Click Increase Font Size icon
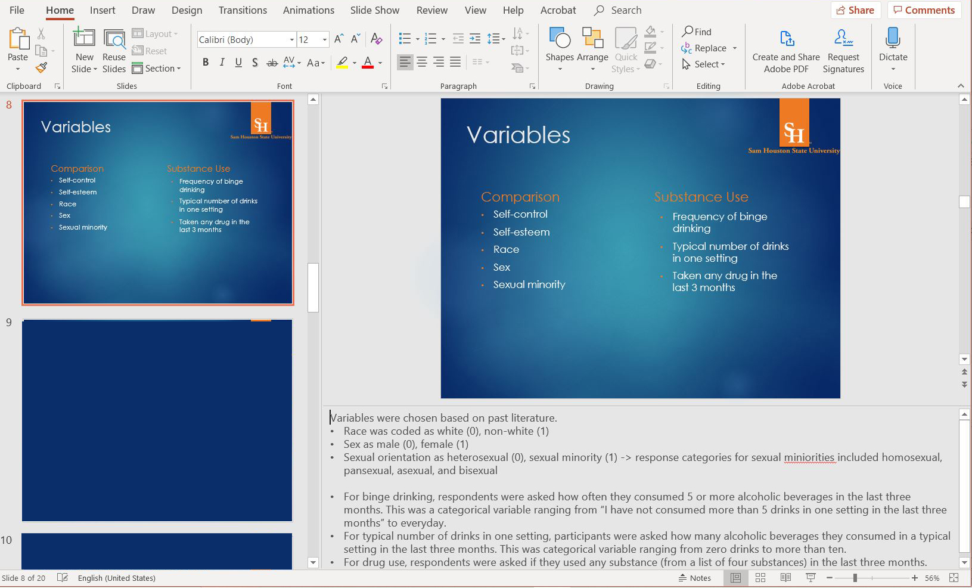The width and height of the screenshot is (972, 588). (x=339, y=39)
